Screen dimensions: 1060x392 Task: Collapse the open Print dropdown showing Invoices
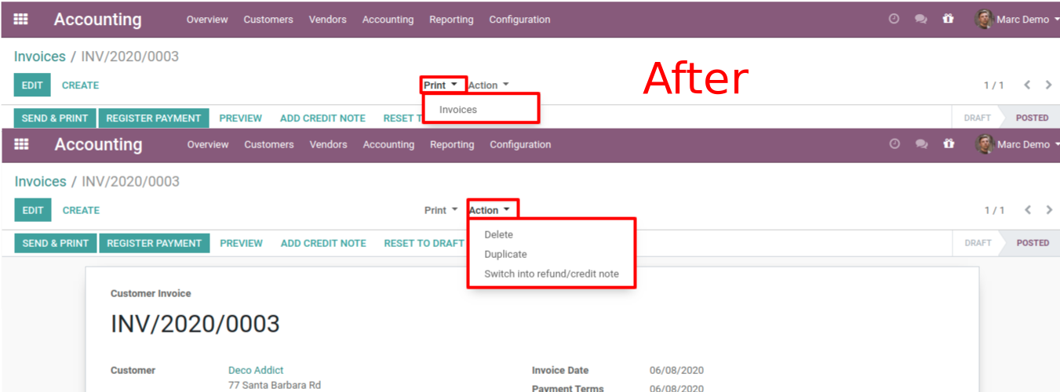[440, 85]
